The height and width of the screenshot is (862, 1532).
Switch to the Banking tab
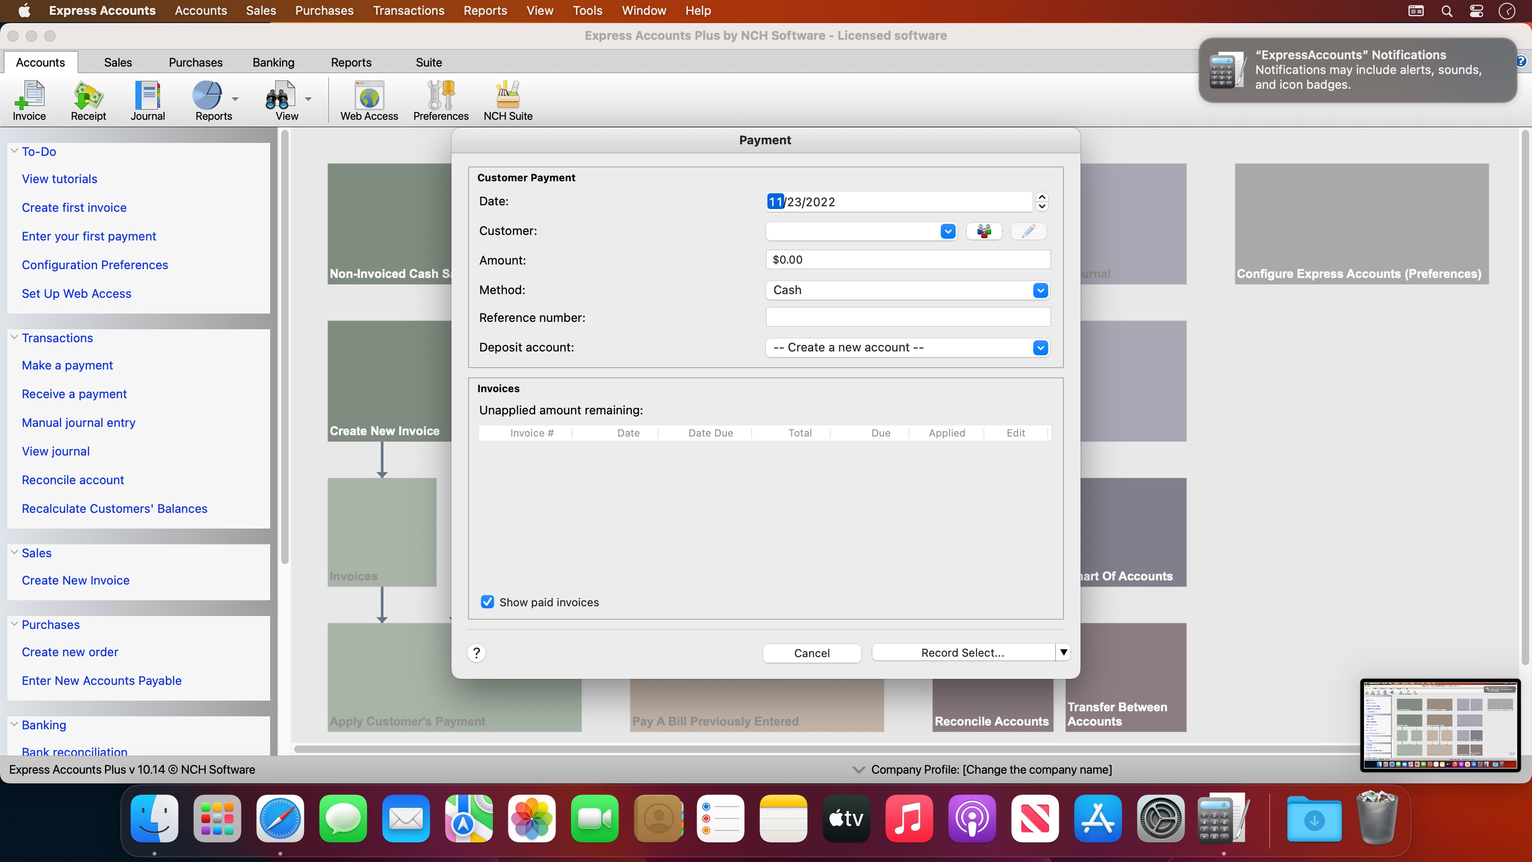pyautogui.click(x=273, y=62)
